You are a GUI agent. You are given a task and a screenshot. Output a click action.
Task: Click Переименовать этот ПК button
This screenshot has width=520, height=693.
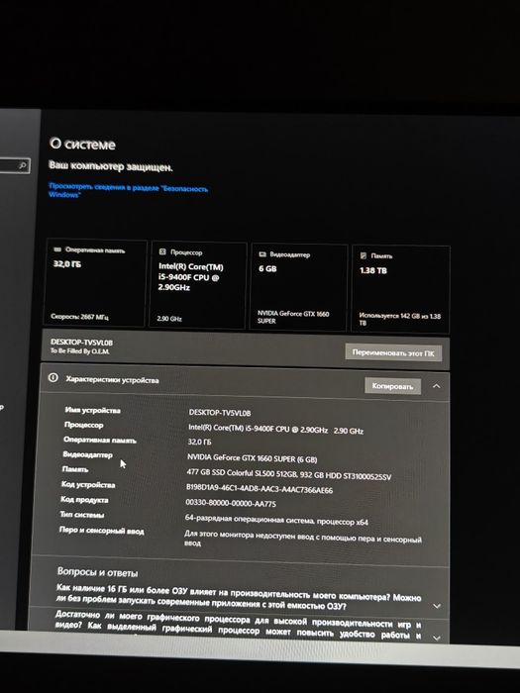click(x=393, y=352)
